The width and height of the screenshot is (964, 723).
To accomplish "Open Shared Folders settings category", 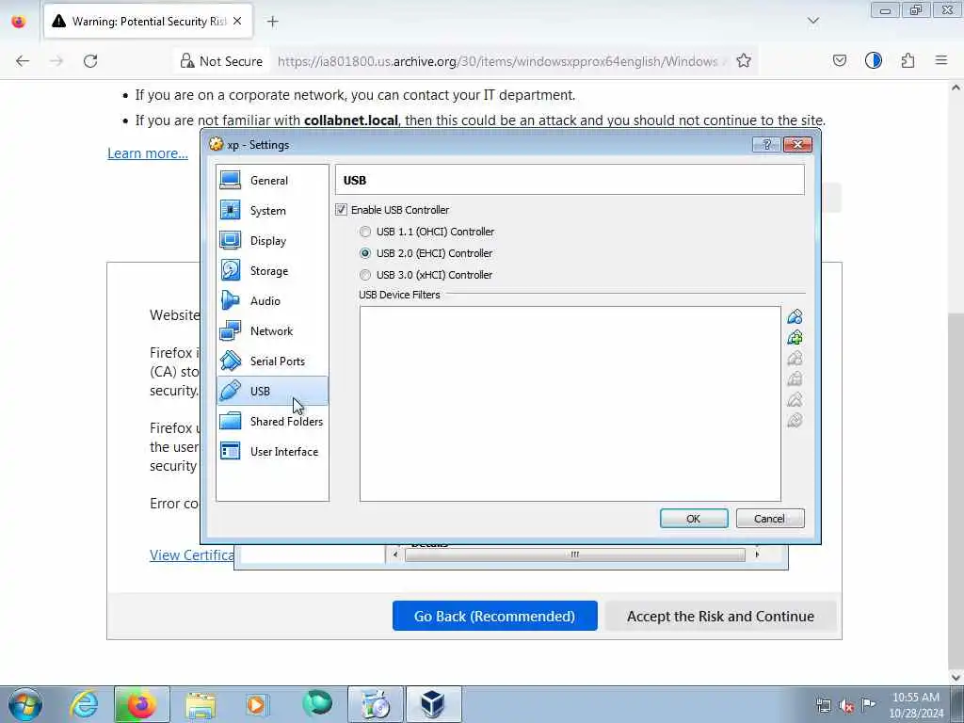I will (272, 421).
